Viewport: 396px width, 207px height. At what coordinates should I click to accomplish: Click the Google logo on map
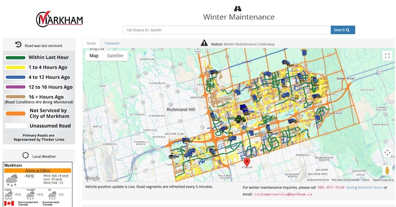click(x=92, y=178)
